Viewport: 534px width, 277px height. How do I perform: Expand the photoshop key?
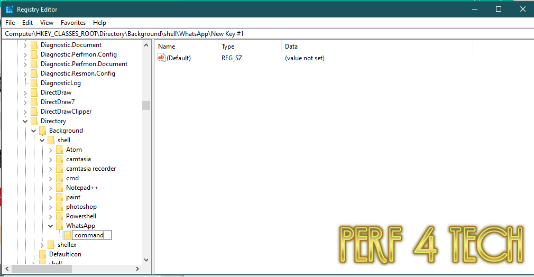pos(51,207)
